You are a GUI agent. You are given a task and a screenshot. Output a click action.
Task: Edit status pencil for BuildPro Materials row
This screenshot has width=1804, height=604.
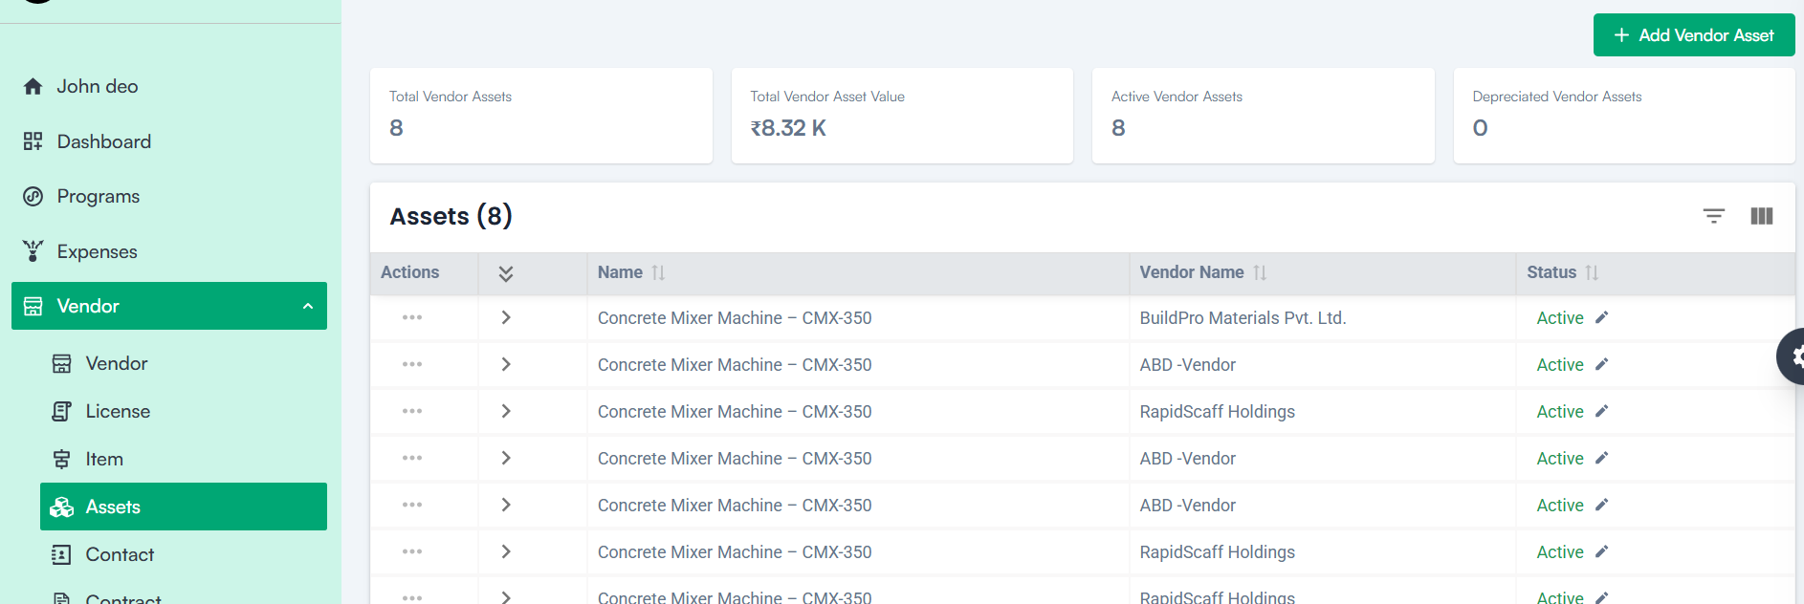[x=1602, y=317]
